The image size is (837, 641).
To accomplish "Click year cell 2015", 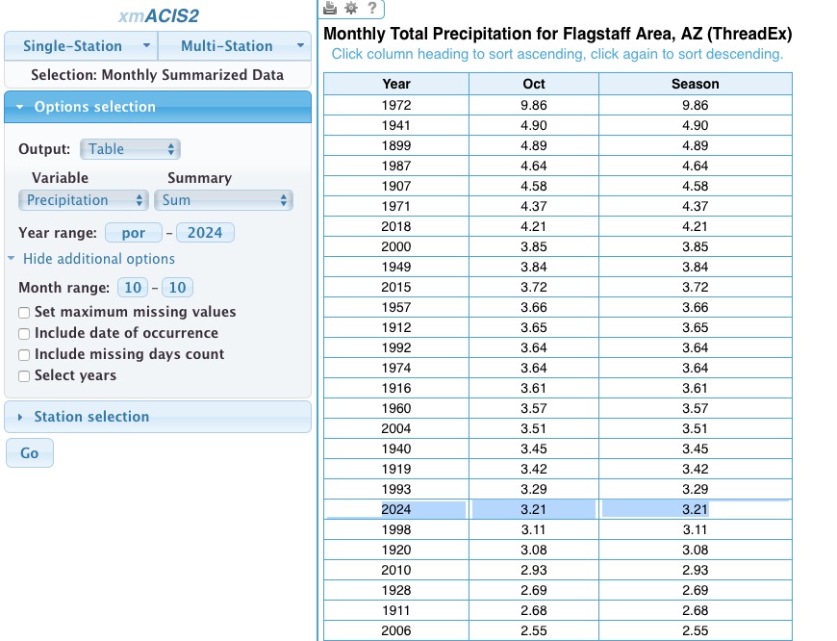I will [x=396, y=288].
